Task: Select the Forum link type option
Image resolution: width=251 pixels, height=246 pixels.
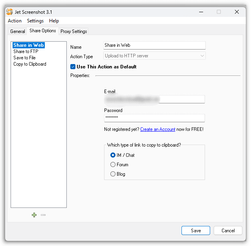Action: click(113, 165)
